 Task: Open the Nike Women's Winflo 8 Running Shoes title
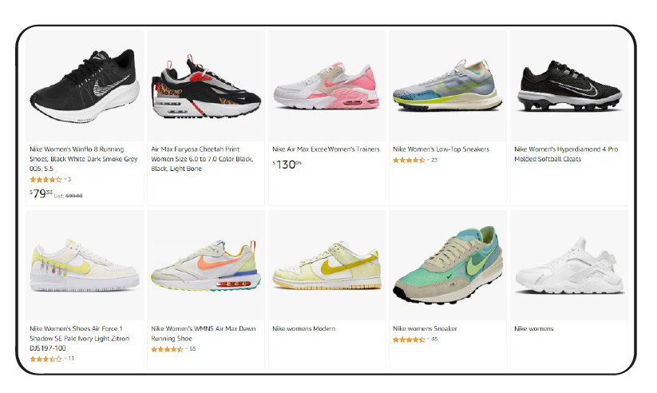(83, 159)
